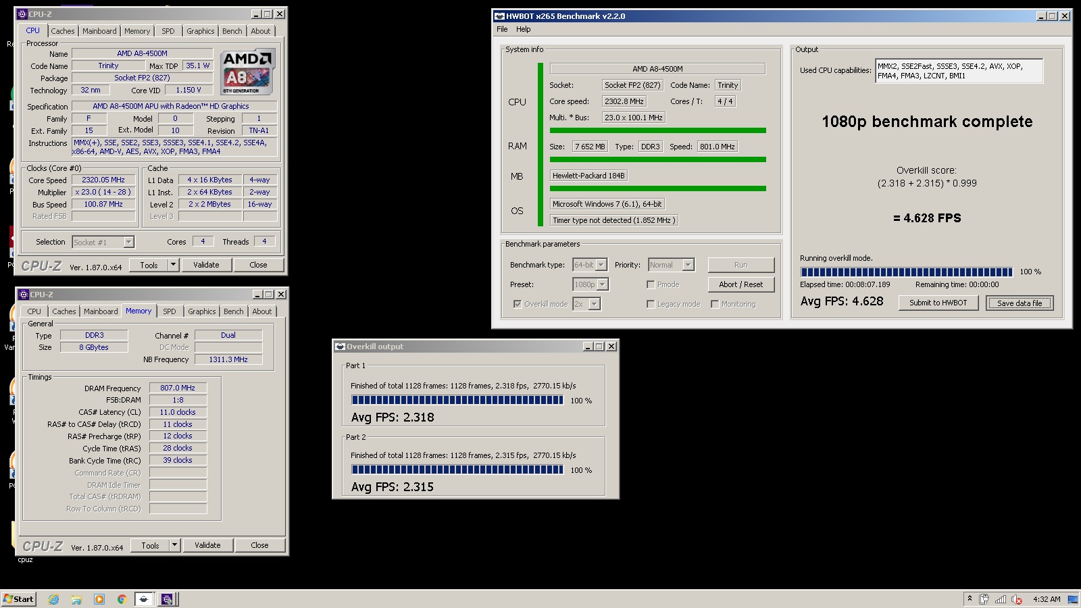The image size is (1081, 608).
Task: Click the taskbar clock showing 4:32 AM
Action: [x=1047, y=599]
